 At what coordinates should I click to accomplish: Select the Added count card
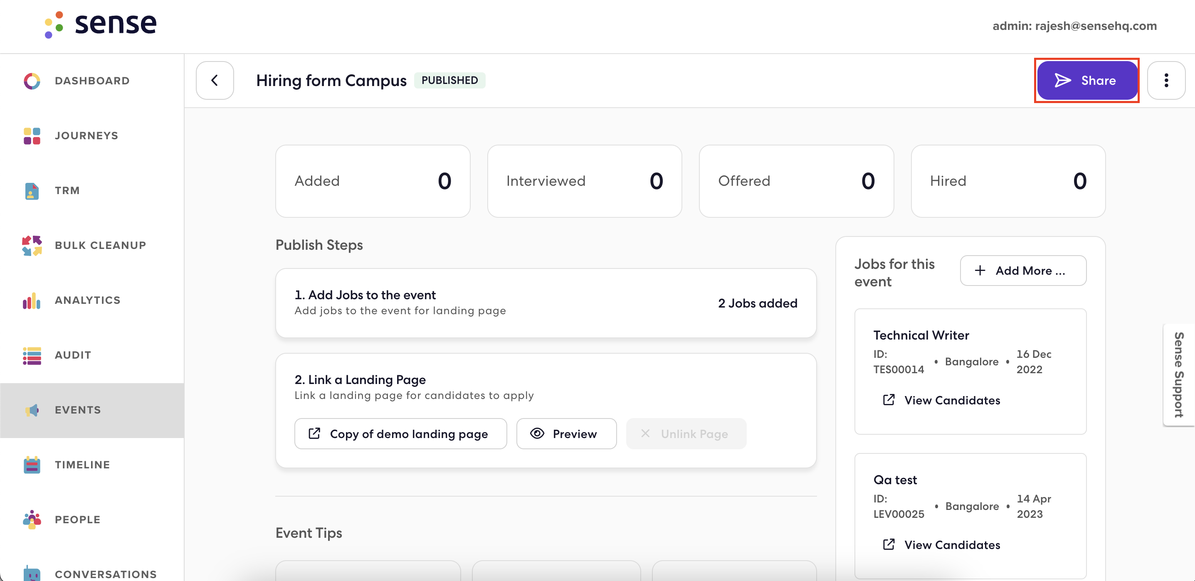[x=373, y=181]
